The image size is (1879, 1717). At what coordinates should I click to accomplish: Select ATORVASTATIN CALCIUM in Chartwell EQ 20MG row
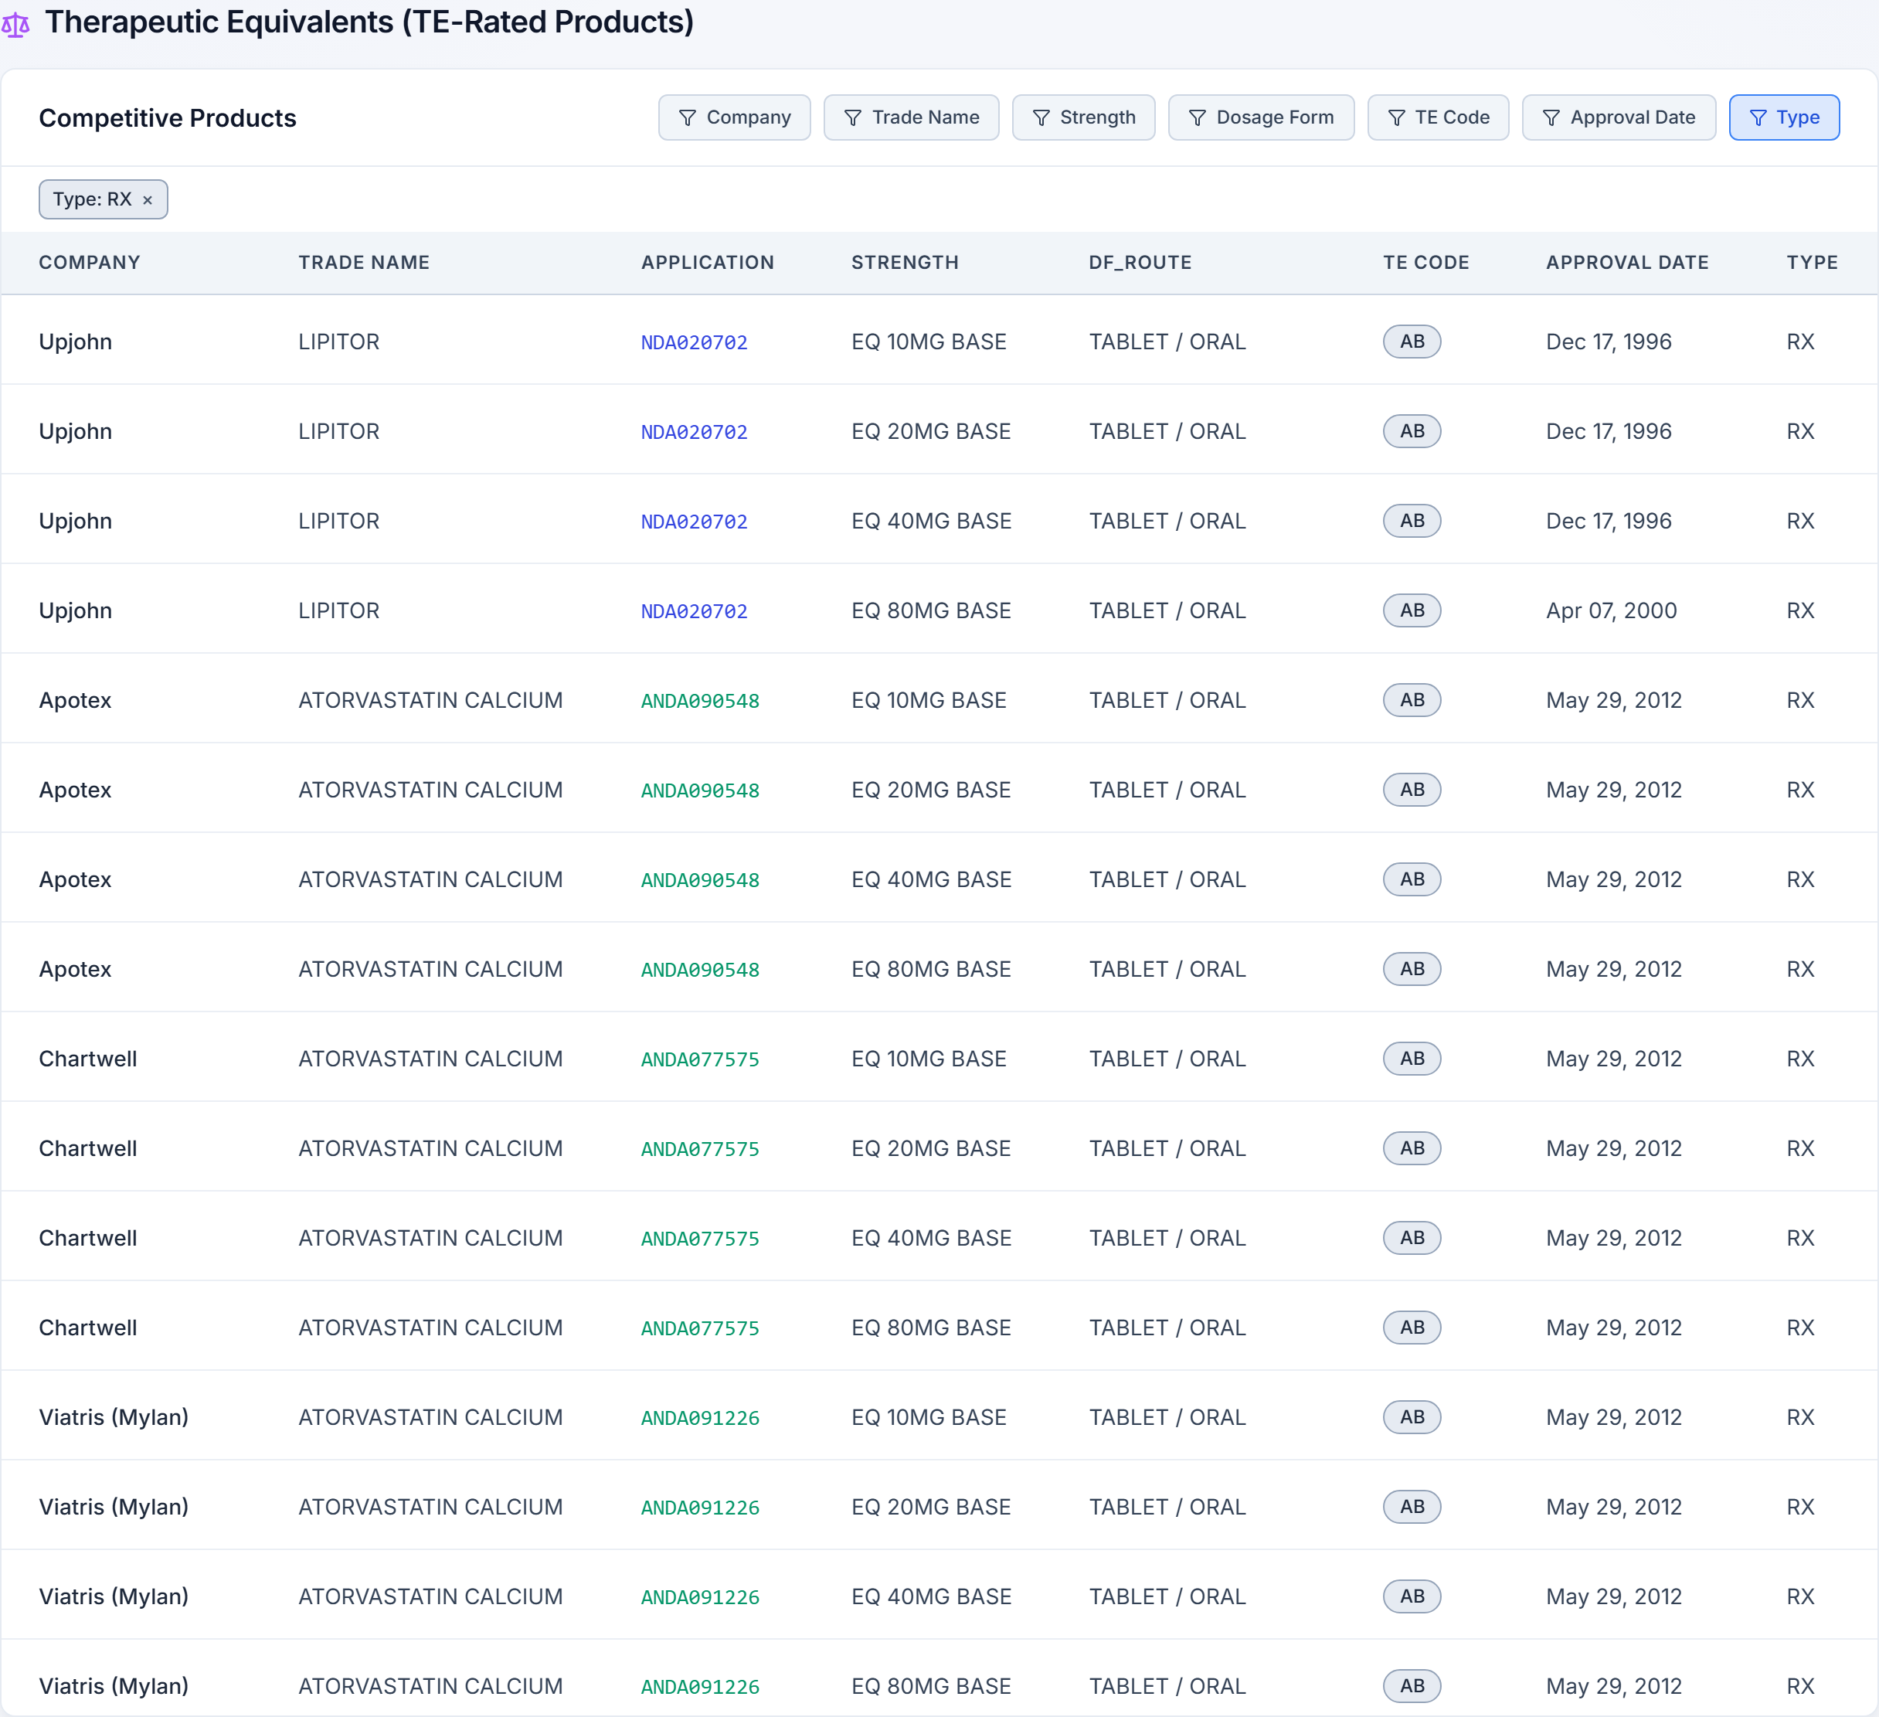[430, 1148]
